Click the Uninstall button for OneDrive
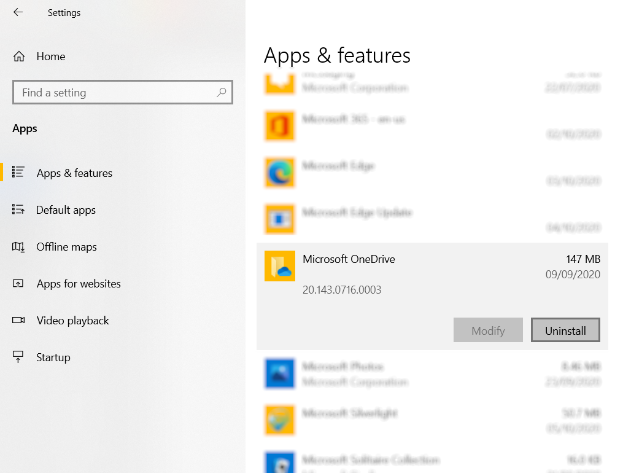This screenshot has height=473, width=623. pyautogui.click(x=565, y=330)
